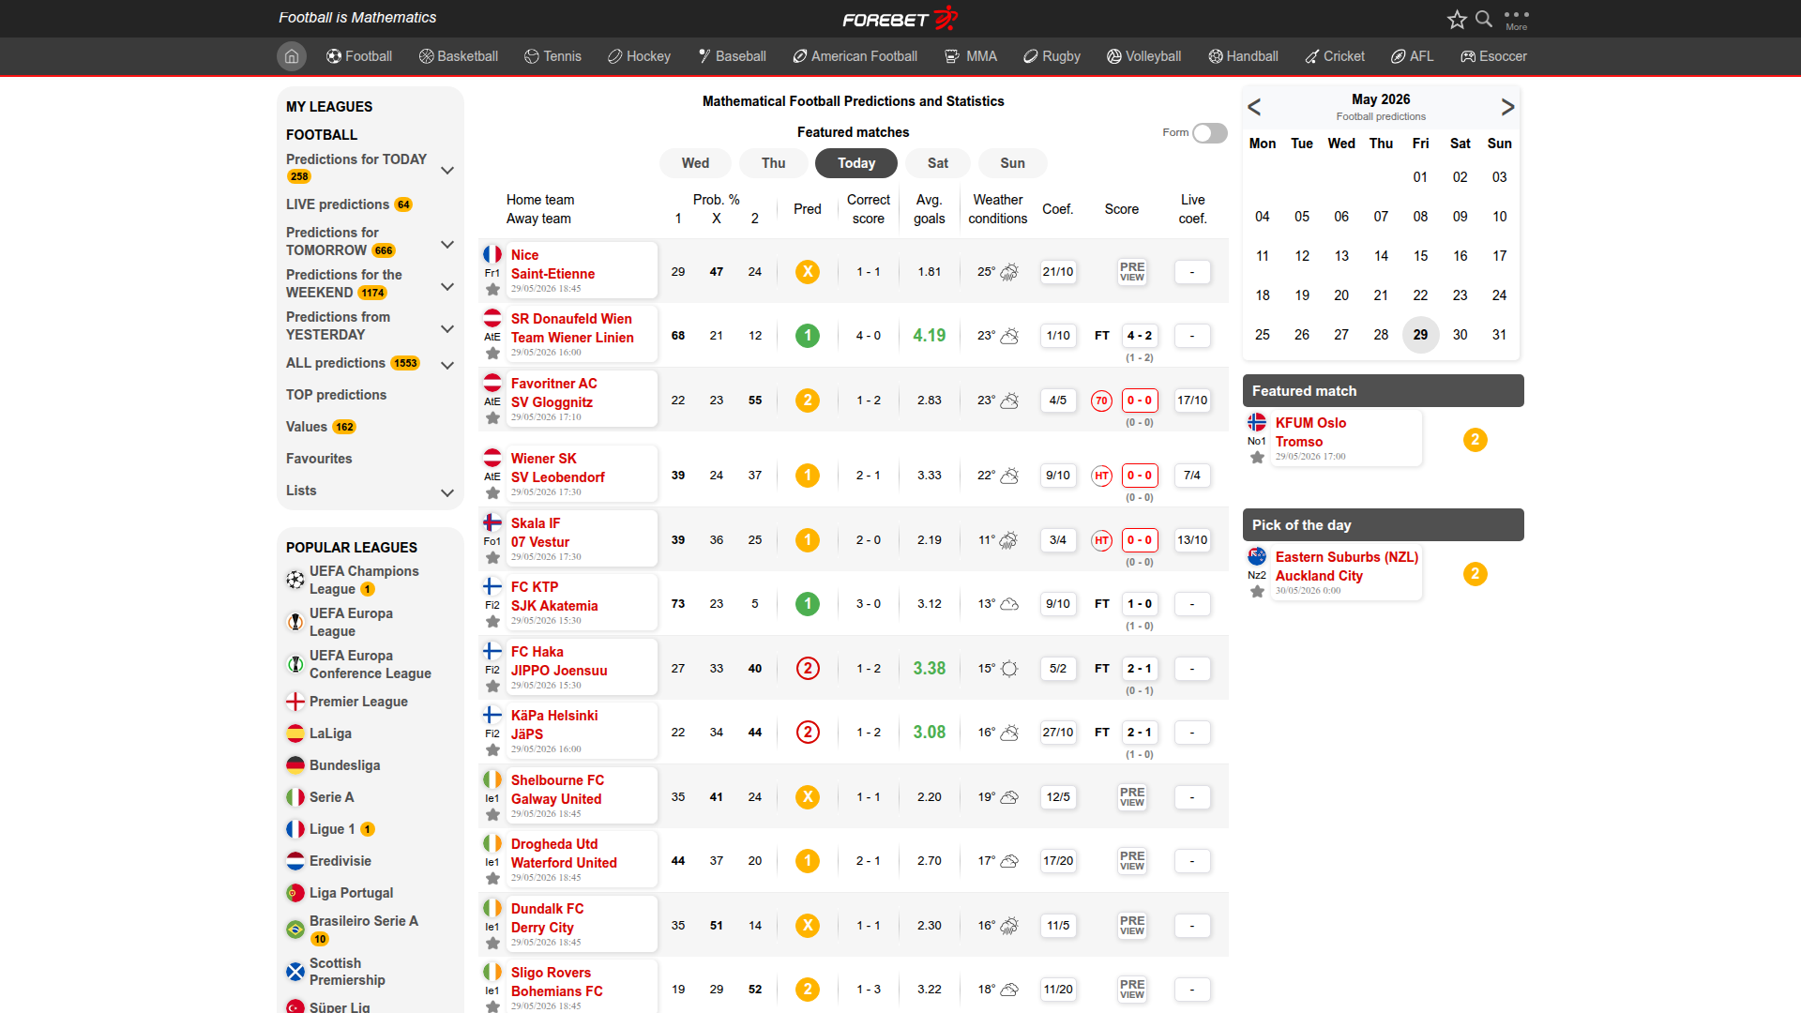The image size is (1801, 1013).
Task: Favourite the Wiener SK match star
Action: [x=492, y=493]
